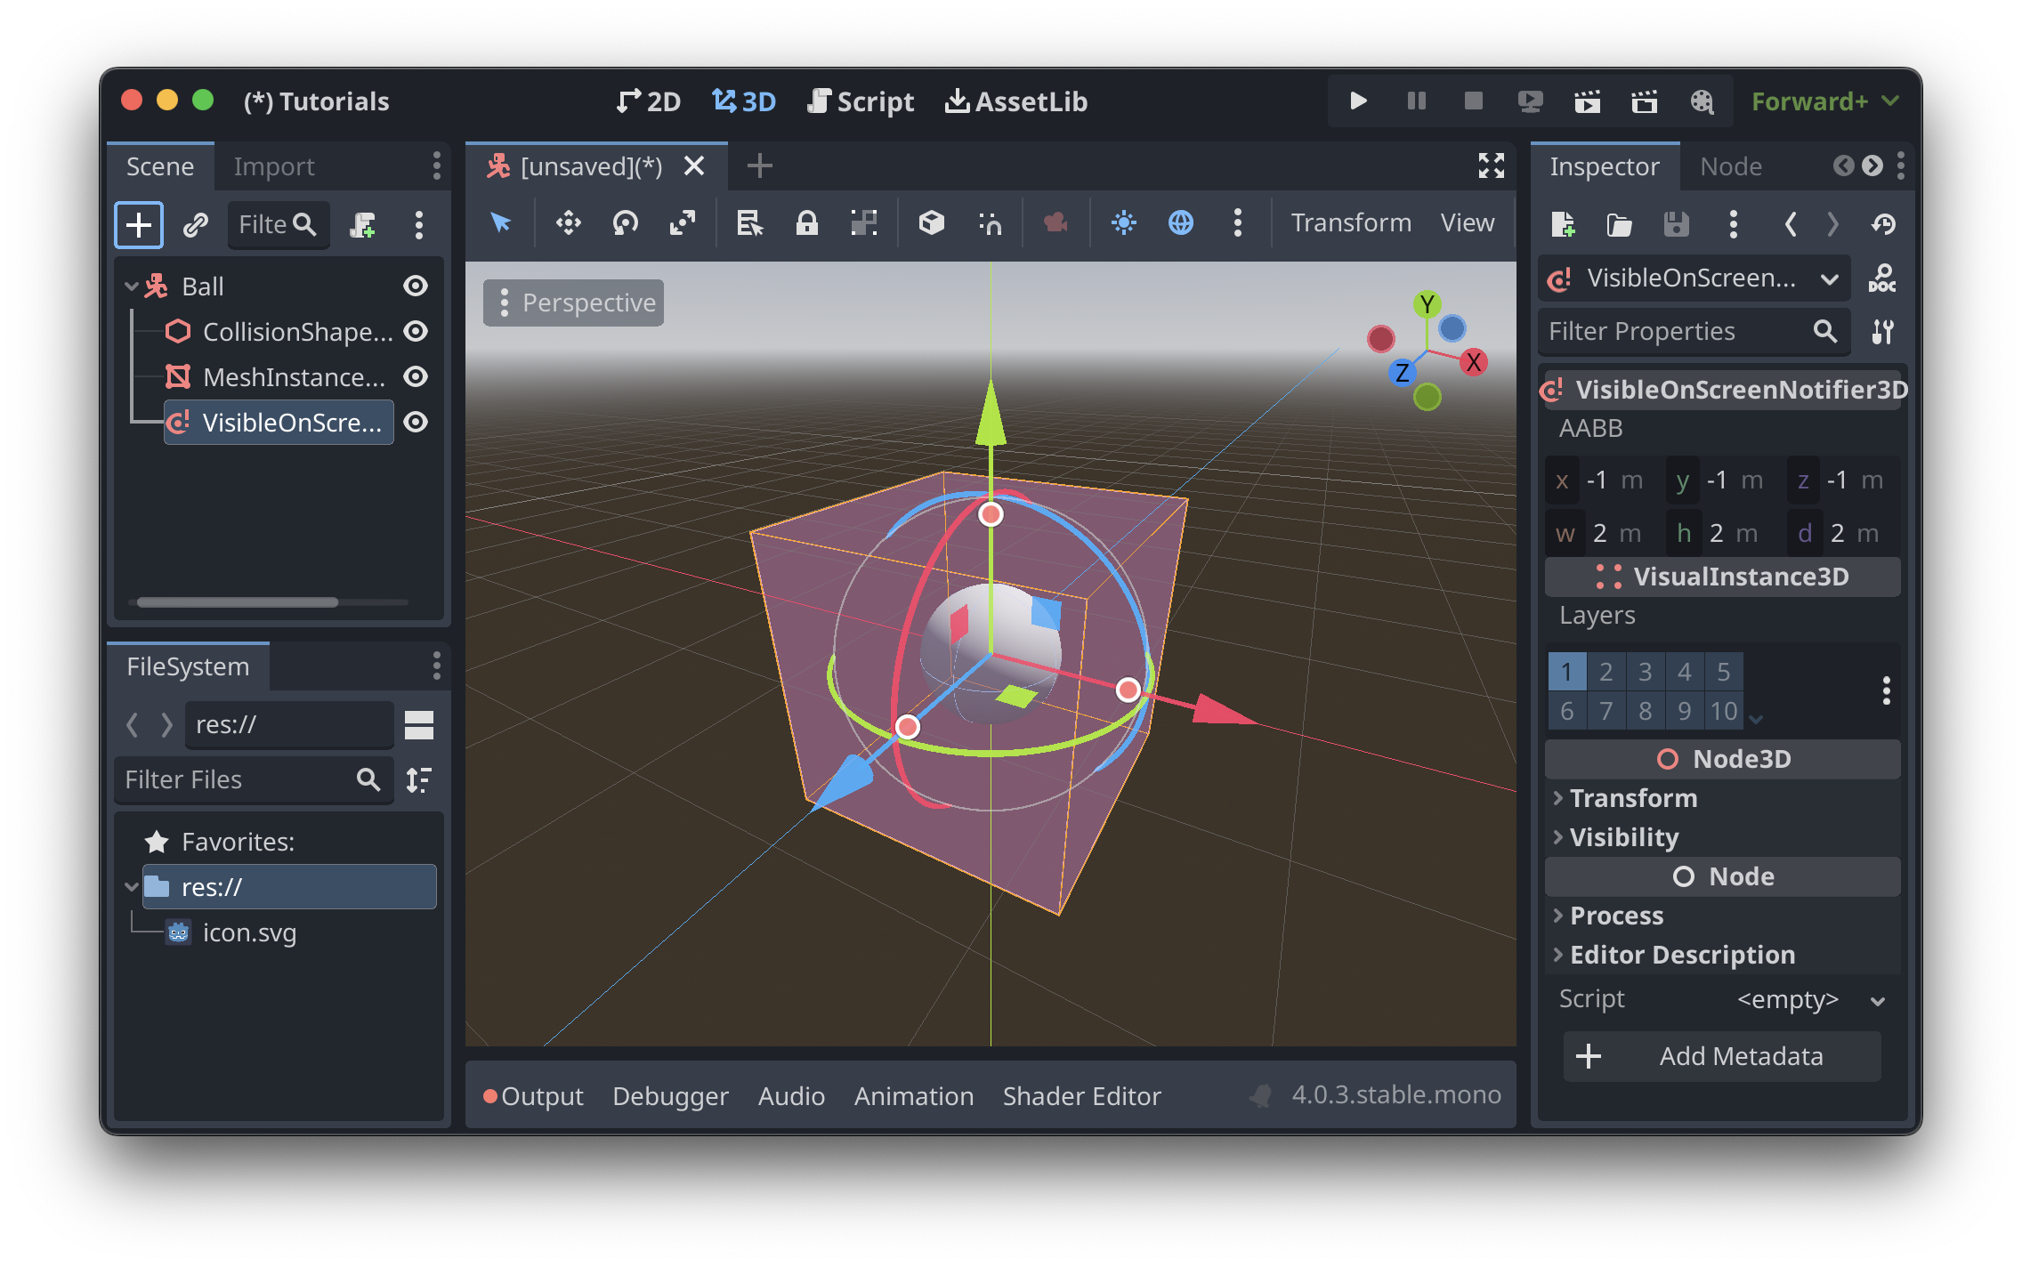This screenshot has width=2022, height=1267.
Task: Activate the Rotate mode tool
Action: coord(626,223)
